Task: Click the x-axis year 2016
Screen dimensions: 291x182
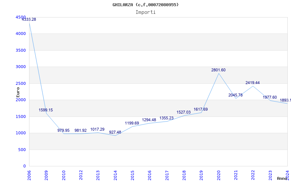Action: (150, 175)
